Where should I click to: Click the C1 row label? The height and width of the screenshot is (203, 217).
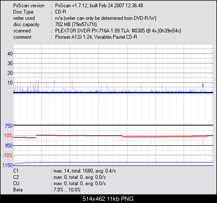16,171
